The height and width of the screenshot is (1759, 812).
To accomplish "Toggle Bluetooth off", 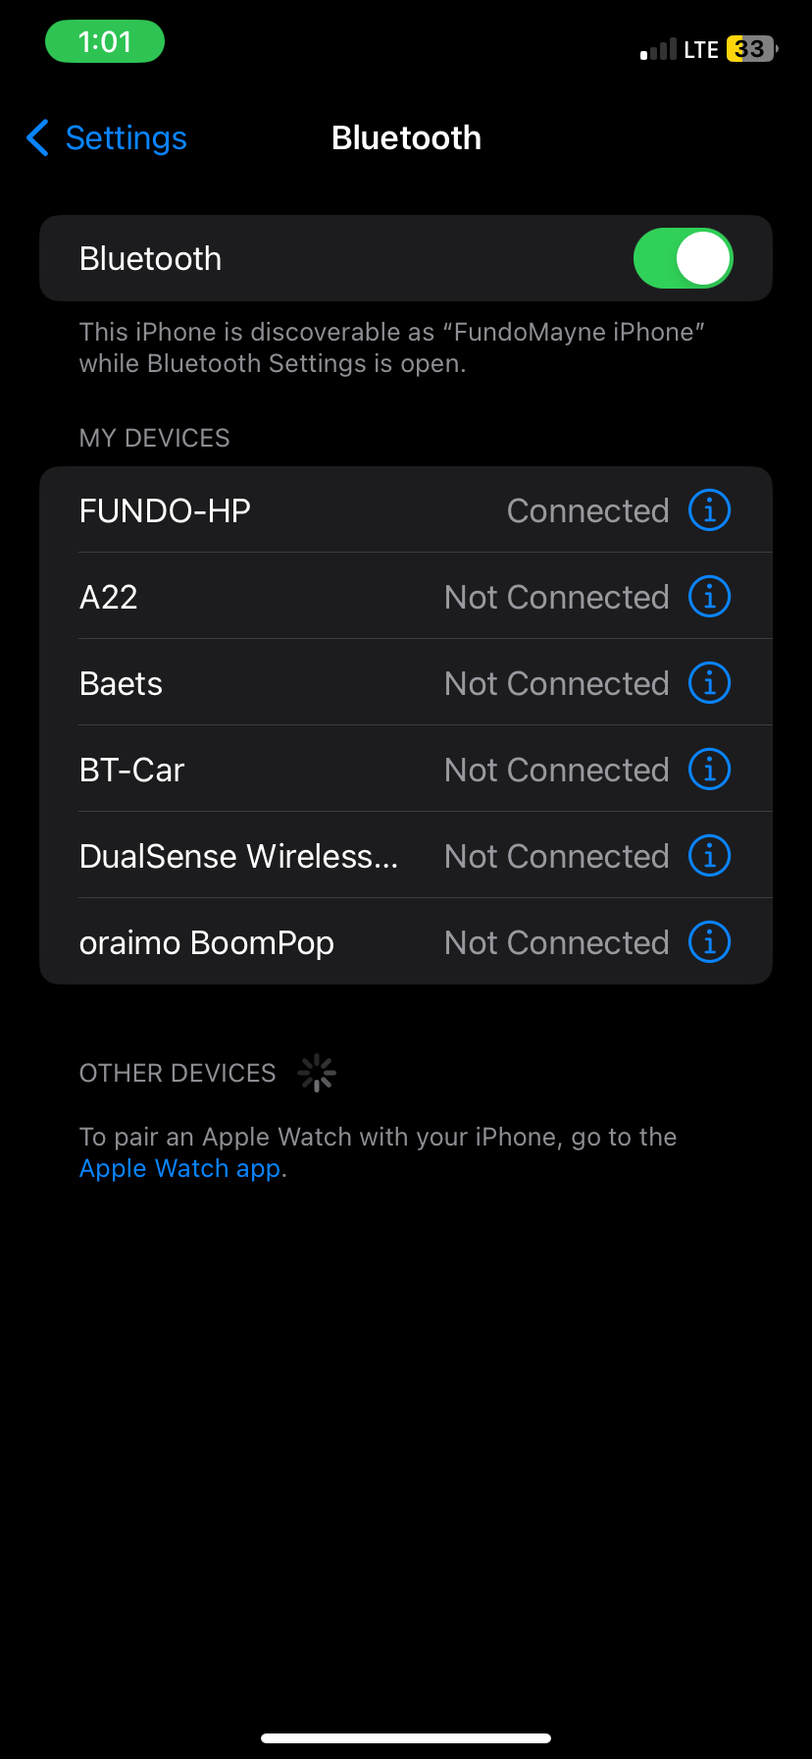I will click(x=683, y=257).
